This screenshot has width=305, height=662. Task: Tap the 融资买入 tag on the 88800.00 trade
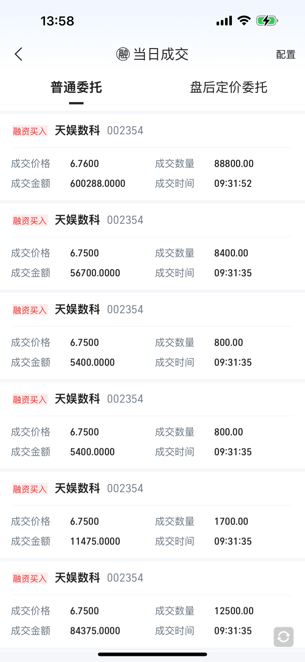pyautogui.click(x=30, y=131)
